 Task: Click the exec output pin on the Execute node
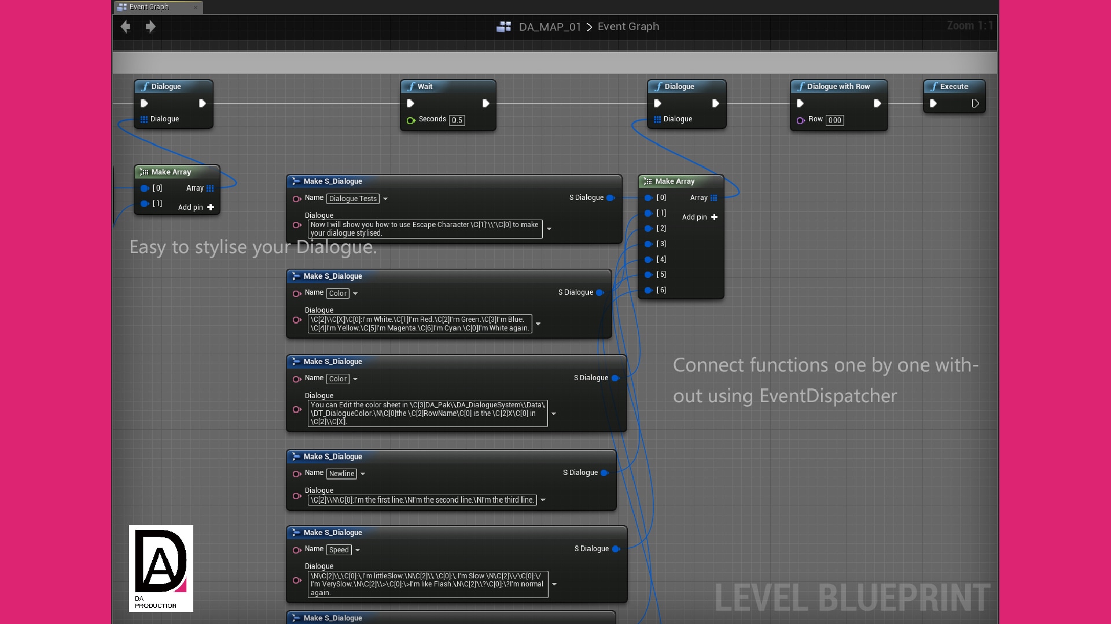click(x=976, y=103)
